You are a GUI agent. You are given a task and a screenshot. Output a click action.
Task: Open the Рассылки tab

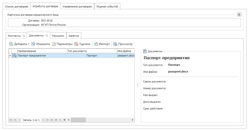coord(58,36)
